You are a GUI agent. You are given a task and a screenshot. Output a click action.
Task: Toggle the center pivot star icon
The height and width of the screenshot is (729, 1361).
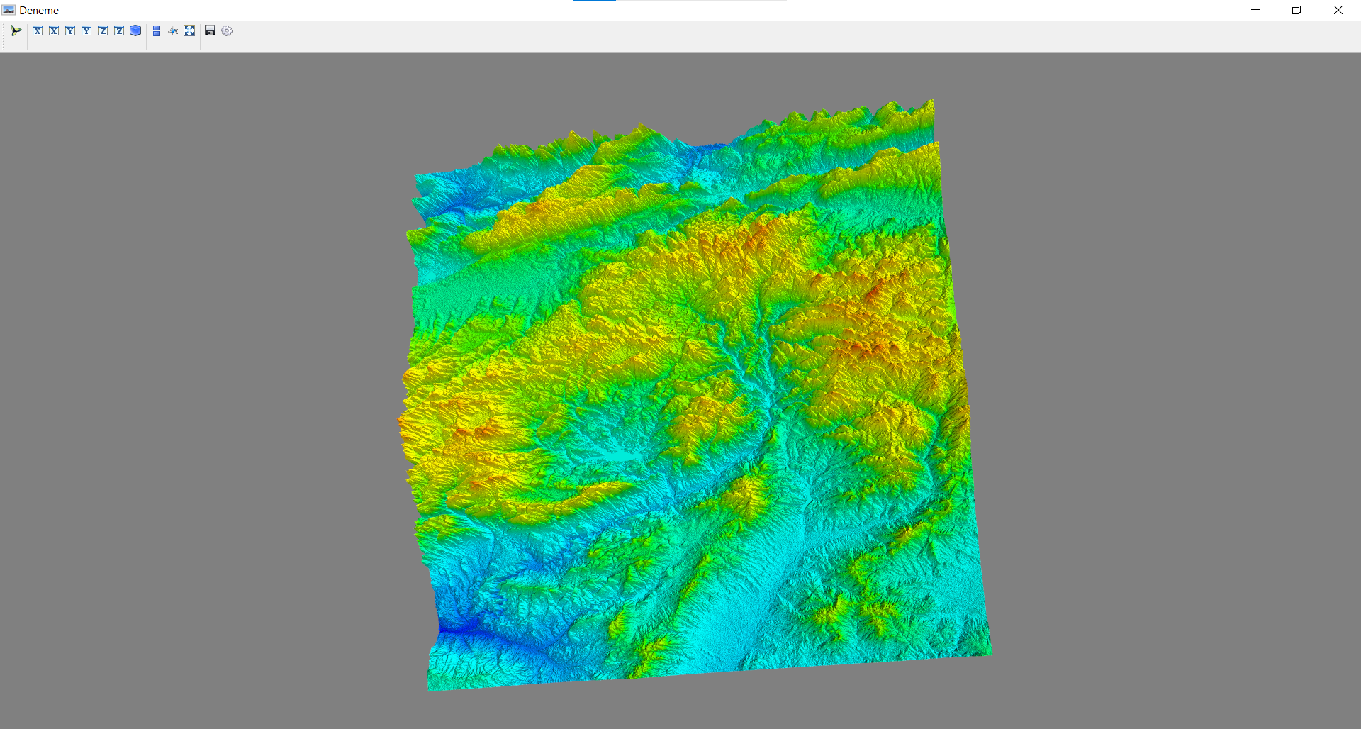coord(173,30)
